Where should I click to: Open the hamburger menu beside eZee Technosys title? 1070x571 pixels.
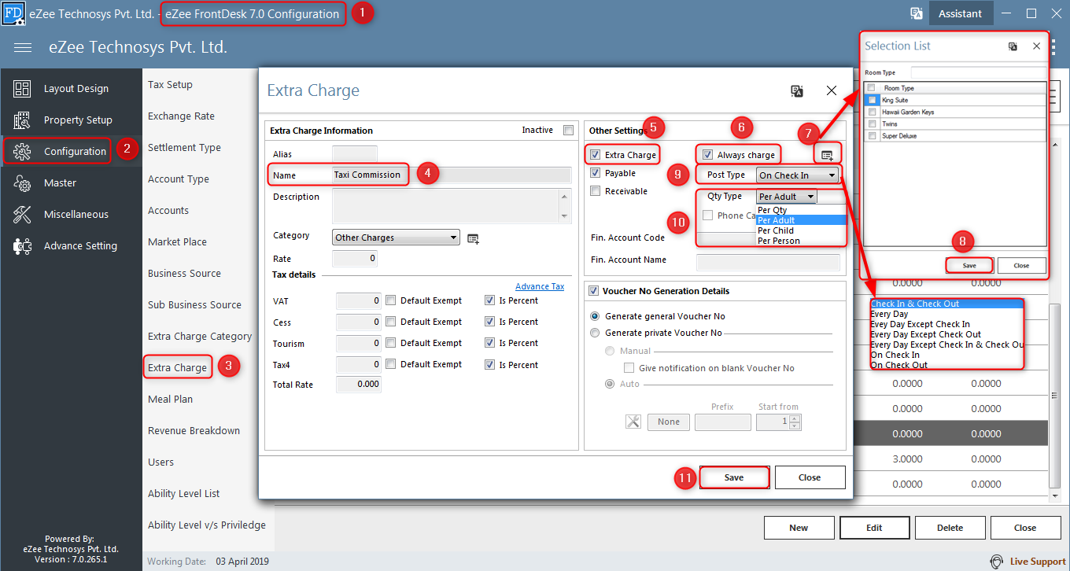23,48
